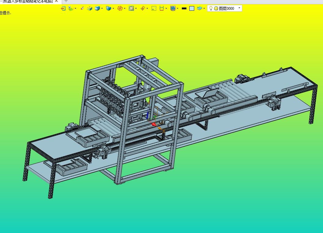Viewport: 323px width, 233px height.
Task: Click the box-on-plane view icon
Action: [90, 9]
